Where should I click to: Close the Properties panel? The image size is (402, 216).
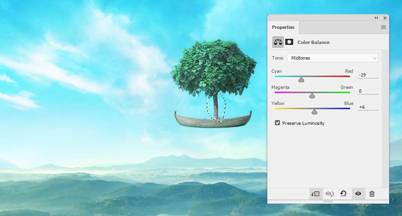click(x=385, y=17)
